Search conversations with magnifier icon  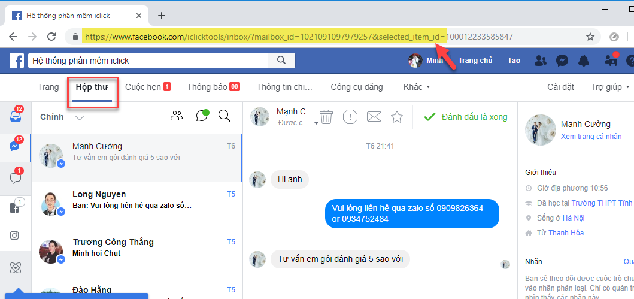[x=225, y=116]
